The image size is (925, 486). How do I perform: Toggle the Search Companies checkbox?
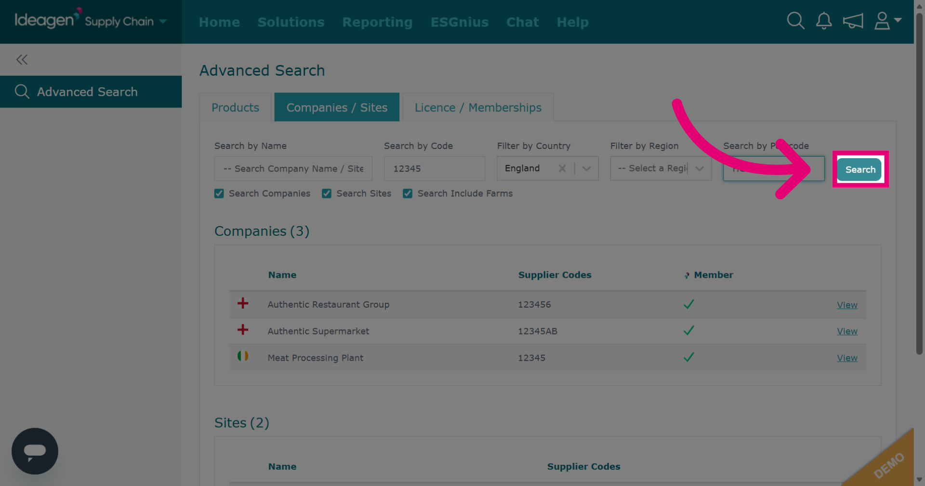click(219, 193)
